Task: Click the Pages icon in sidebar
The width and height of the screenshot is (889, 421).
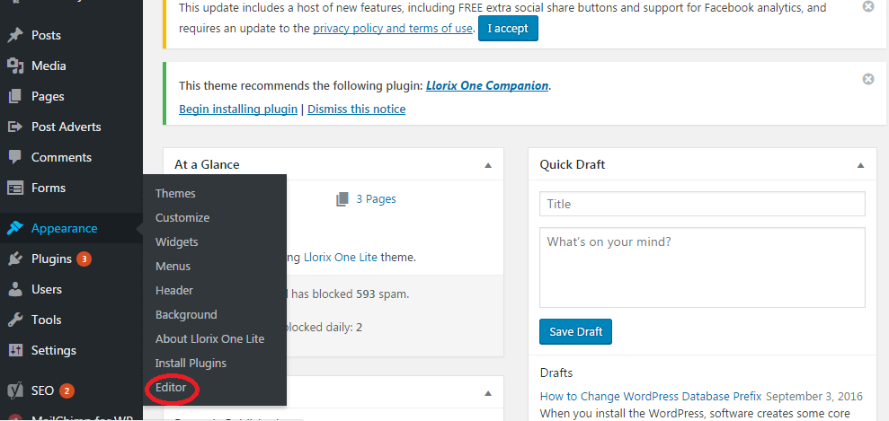Action: (x=14, y=96)
